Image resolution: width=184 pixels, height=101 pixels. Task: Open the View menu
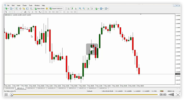[x=13, y=5]
